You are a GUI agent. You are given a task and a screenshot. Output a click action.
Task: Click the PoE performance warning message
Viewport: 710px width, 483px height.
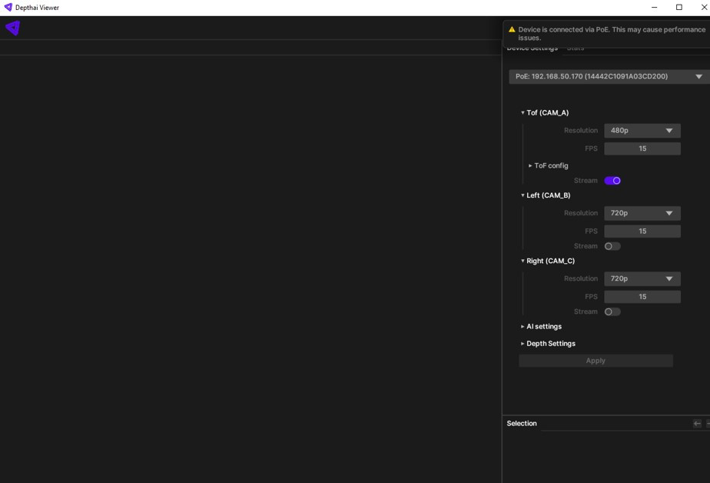(x=611, y=33)
